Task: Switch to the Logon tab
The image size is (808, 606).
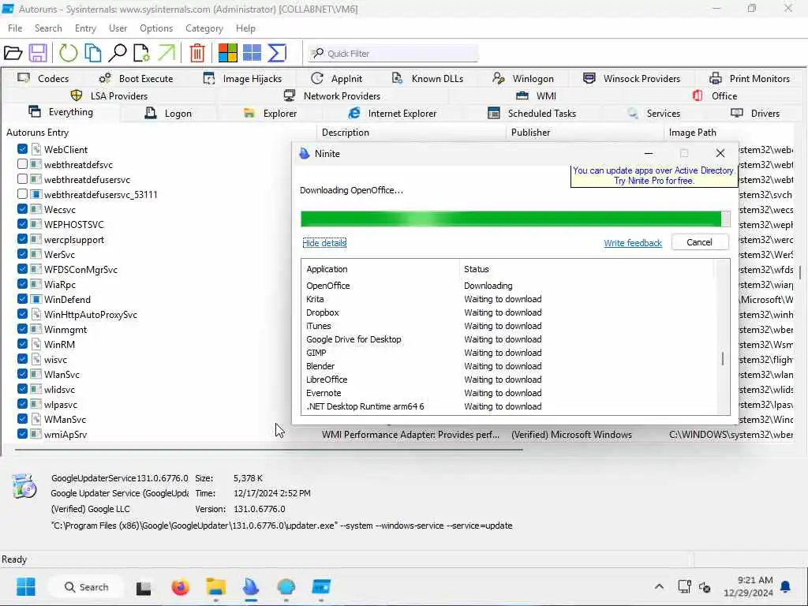Action: coord(168,114)
